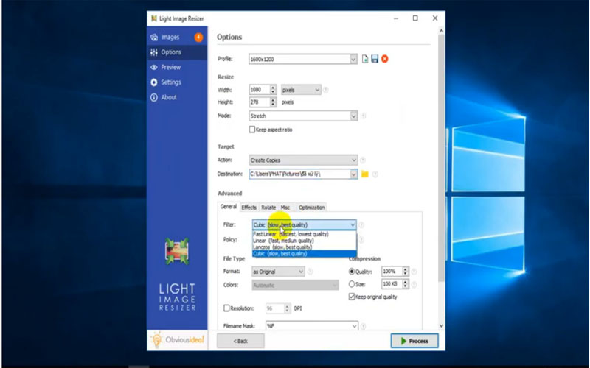Click the help icon next to Action

(x=363, y=160)
